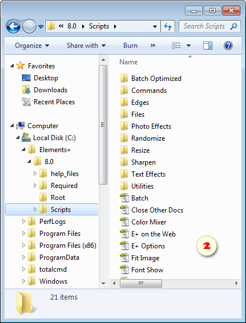Expand the help_files tree node
This screenshot has width=246, height=323.
[x=35, y=174]
